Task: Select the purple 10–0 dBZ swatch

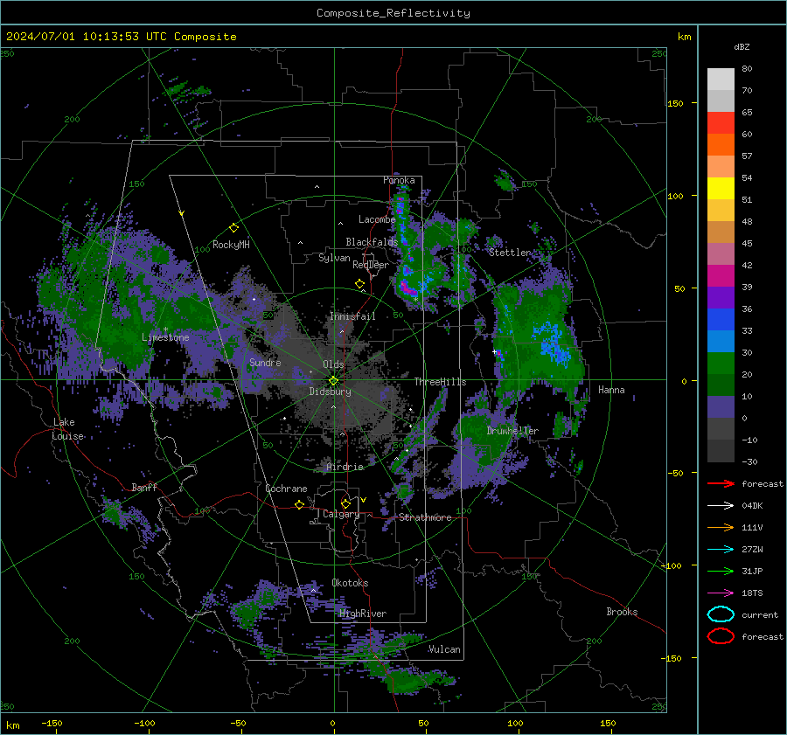Action: point(721,407)
